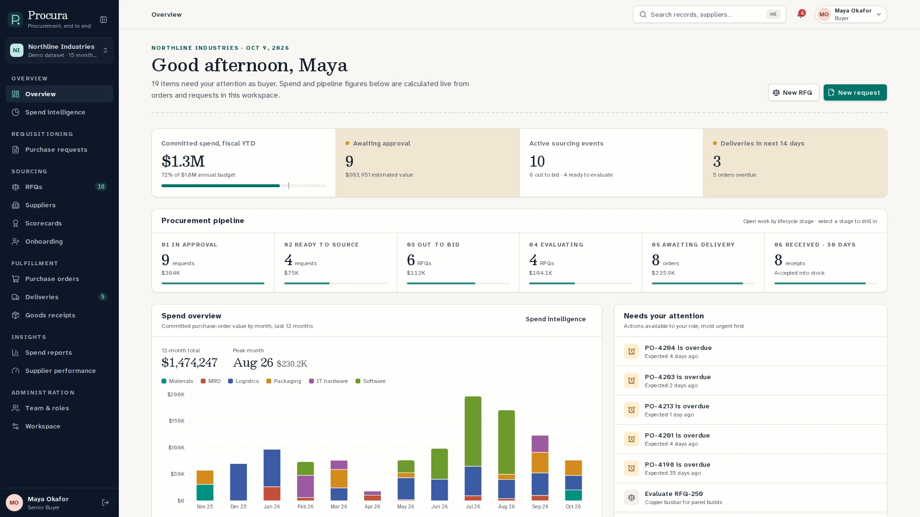
Task: Open the Suppliers section
Action: [x=59, y=205]
